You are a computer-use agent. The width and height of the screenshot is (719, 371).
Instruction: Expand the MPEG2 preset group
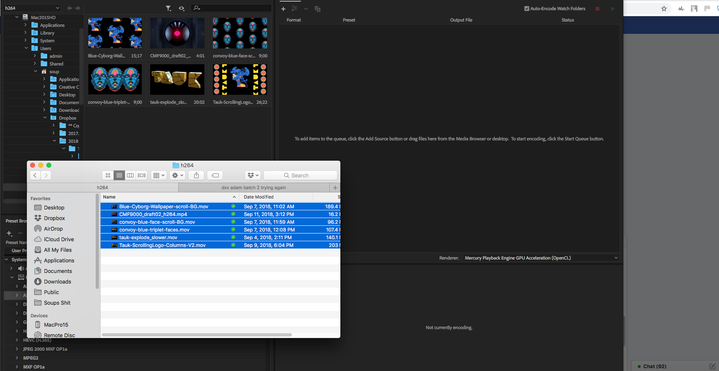click(17, 358)
